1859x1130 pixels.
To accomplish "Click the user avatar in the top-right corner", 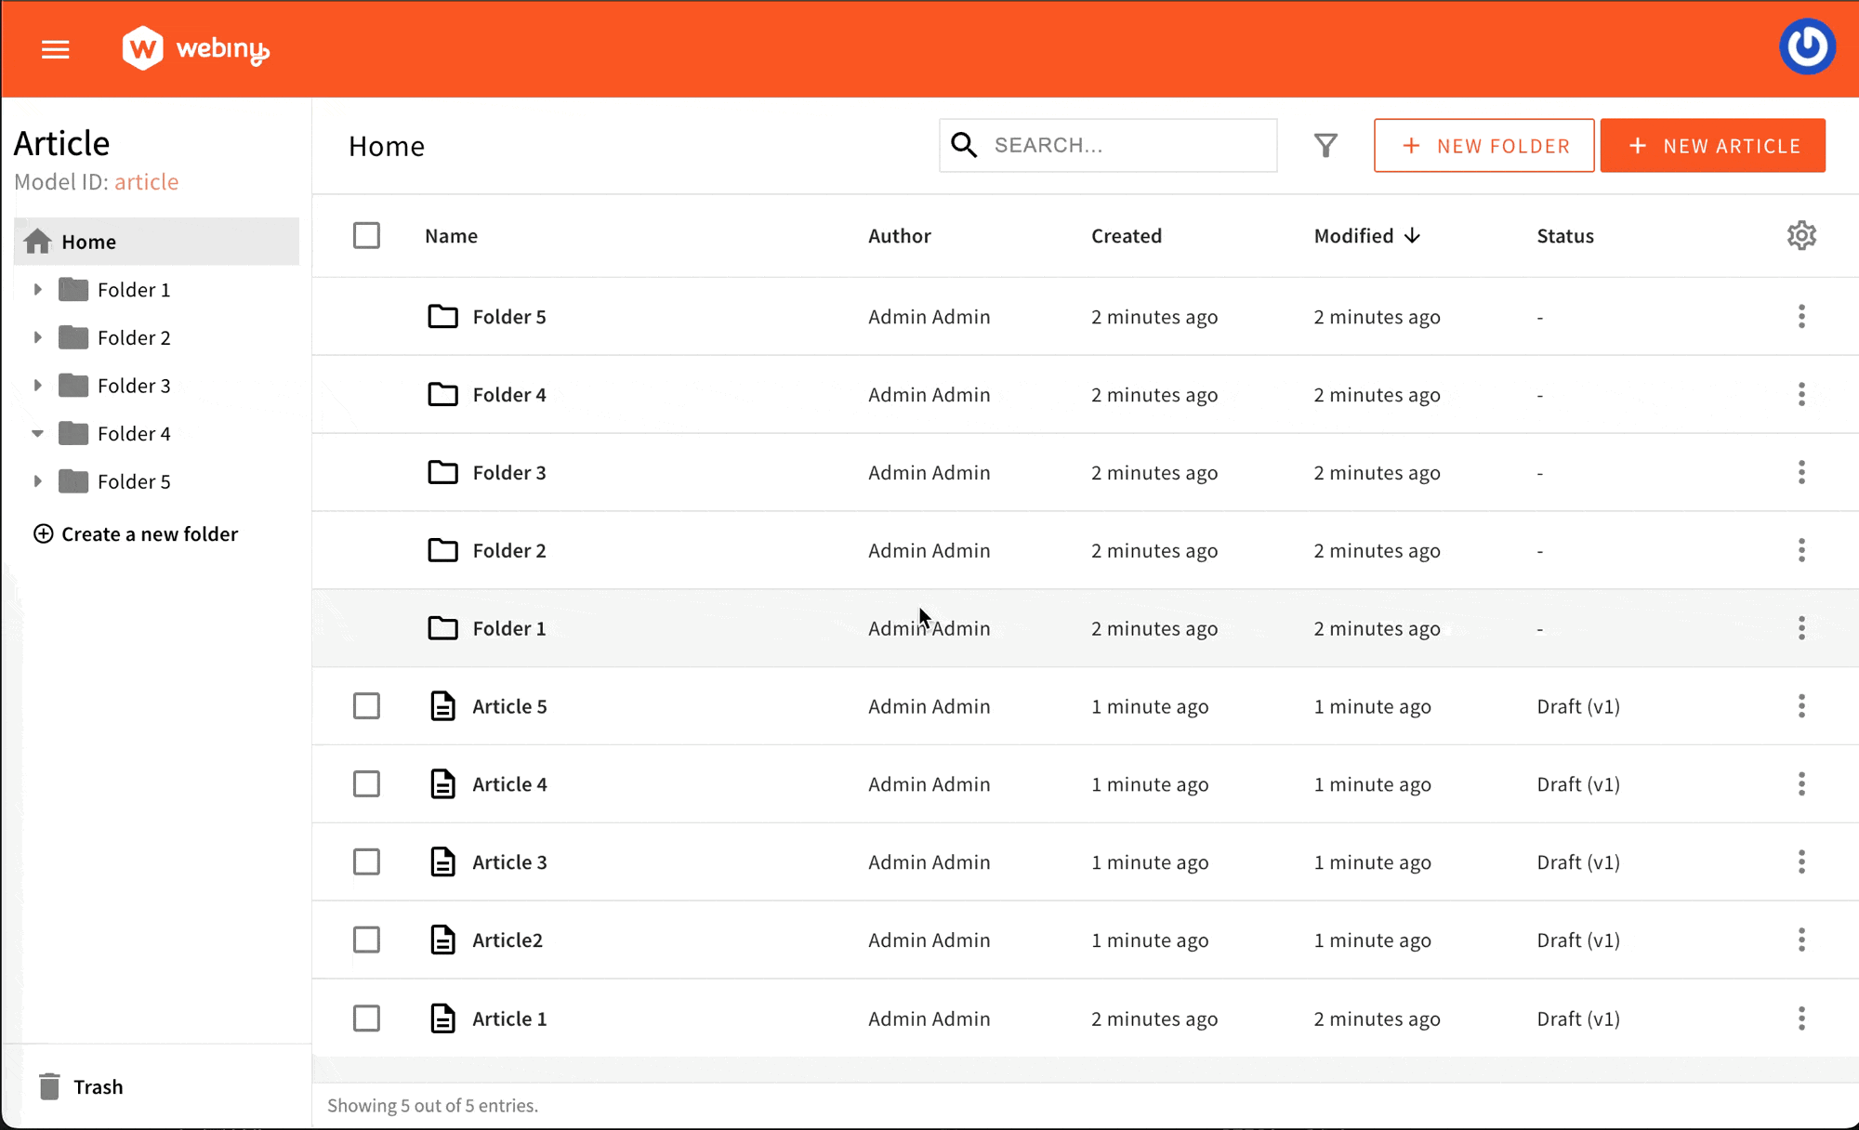I will (1807, 46).
